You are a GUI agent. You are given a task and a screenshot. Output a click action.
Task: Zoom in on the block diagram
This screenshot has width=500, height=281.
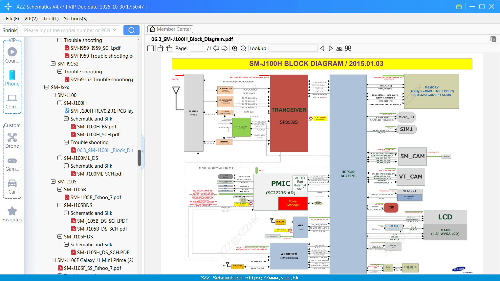click(235, 48)
